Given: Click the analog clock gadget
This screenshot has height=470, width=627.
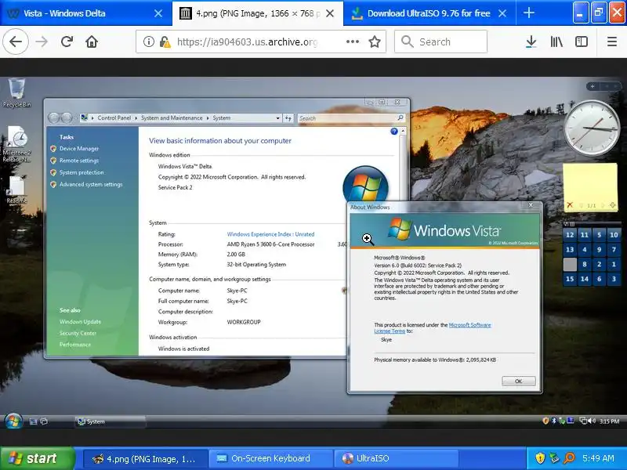Looking at the screenshot, I should coord(592,128).
